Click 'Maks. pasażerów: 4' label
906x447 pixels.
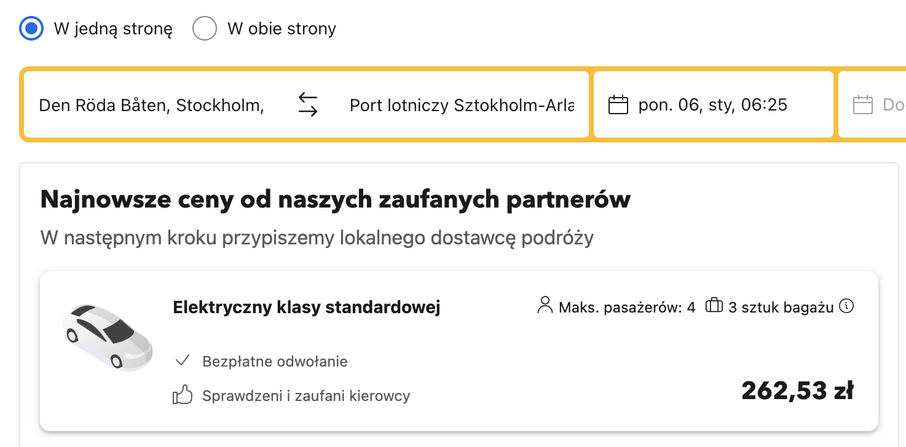pyautogui.click(x=627, y=307)
